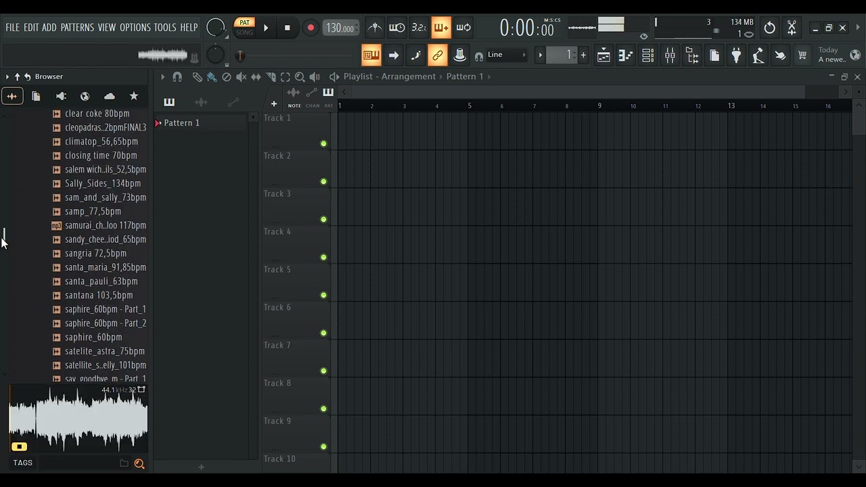Open the Channel rack
The width and height of the screenshot is (866, 487).
[x=647, y=55]
